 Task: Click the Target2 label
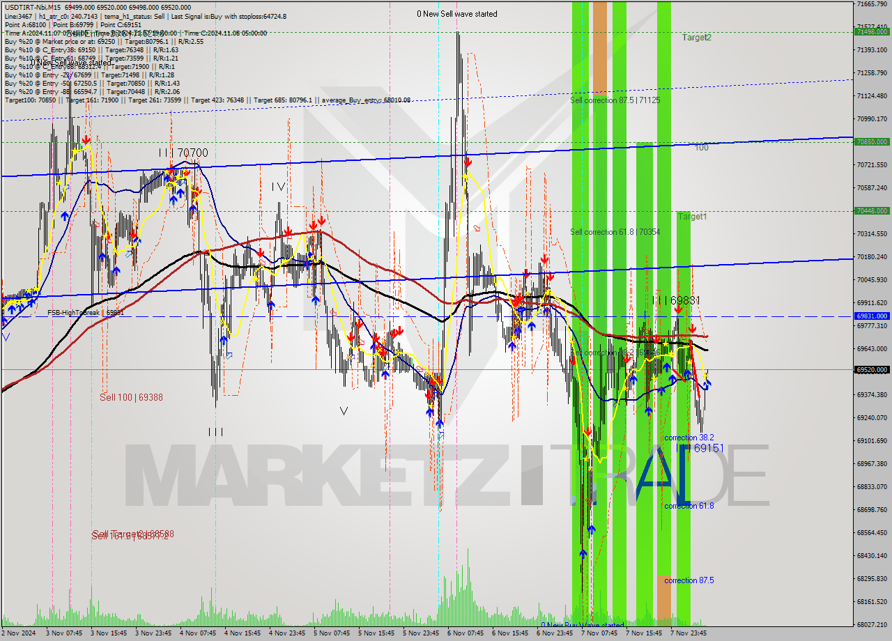(697, 38)
